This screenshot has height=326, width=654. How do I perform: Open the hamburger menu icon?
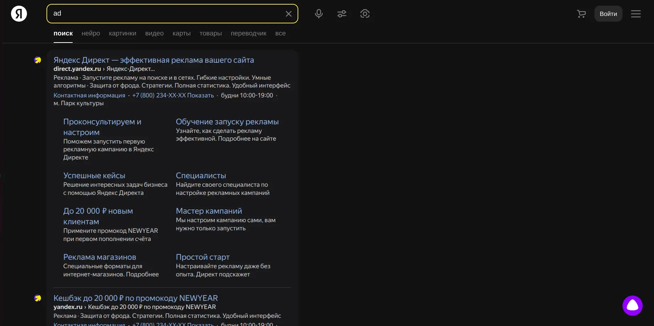(x=636, y=14)
